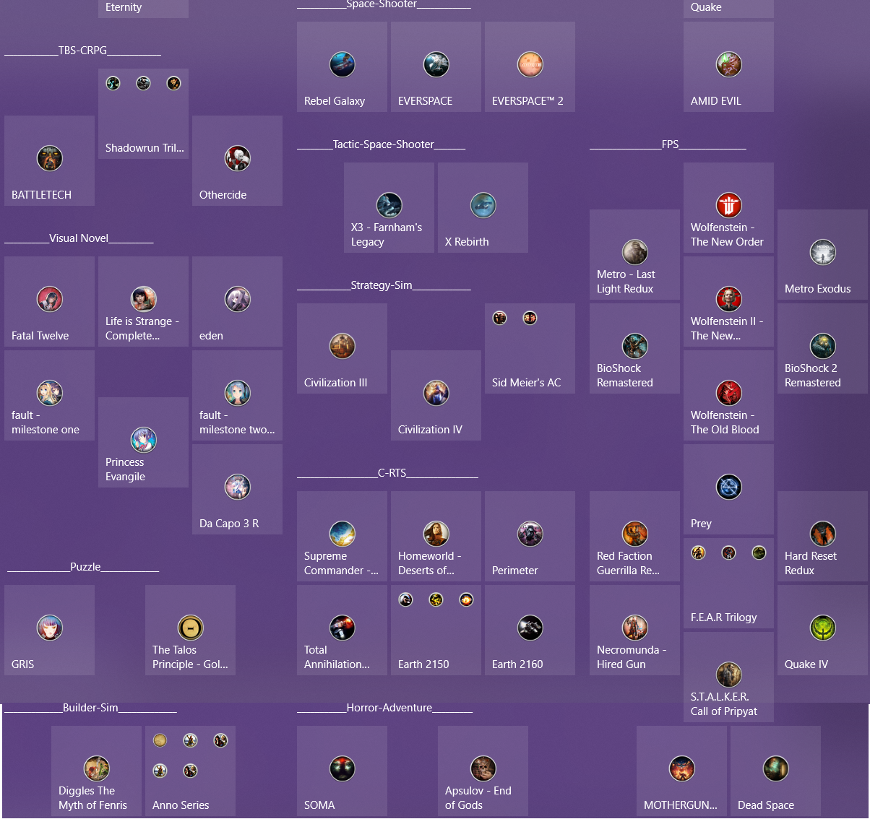Open Diggles The Myth of Fenris
The width and height of the screenshot is (870, 819).
[96, 771]
